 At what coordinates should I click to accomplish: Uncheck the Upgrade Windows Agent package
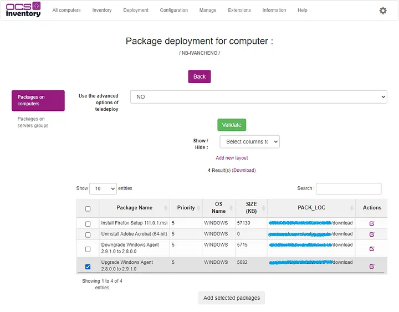pos(88,267)
